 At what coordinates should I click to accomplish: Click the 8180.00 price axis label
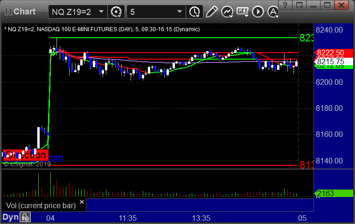click(x=329, y=108)
